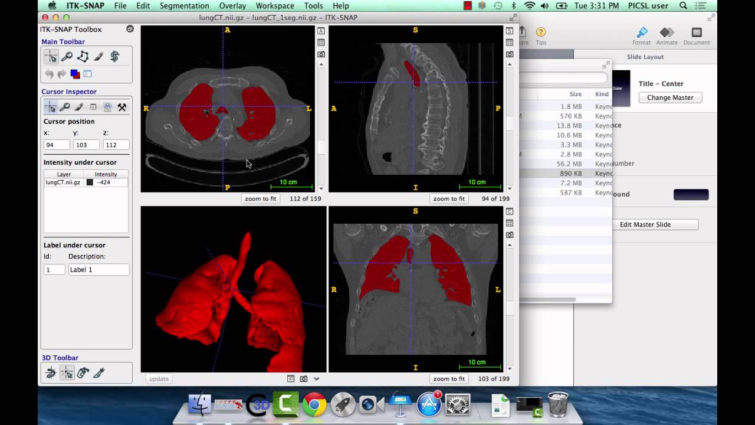
Task: Click the label Id field
Action: click(x=54, y=270)
